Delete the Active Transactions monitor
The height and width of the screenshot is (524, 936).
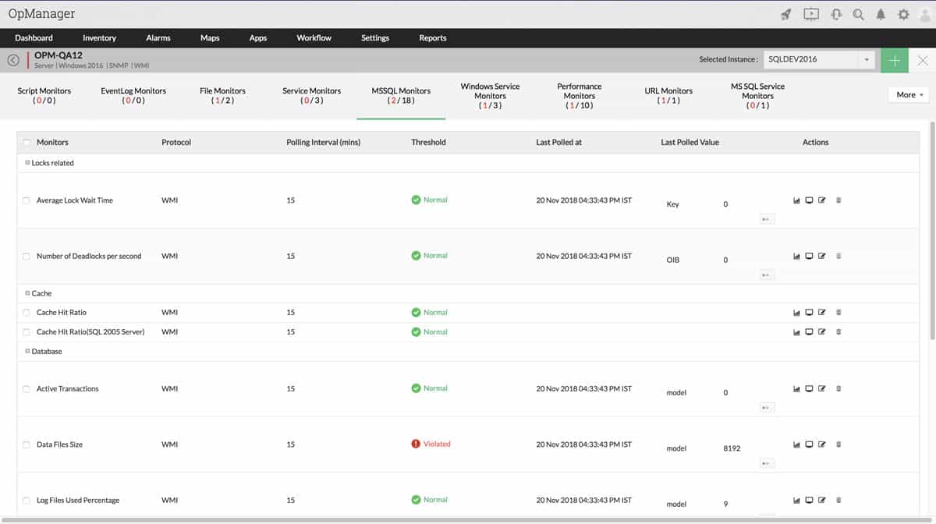[x=838, y=388]
